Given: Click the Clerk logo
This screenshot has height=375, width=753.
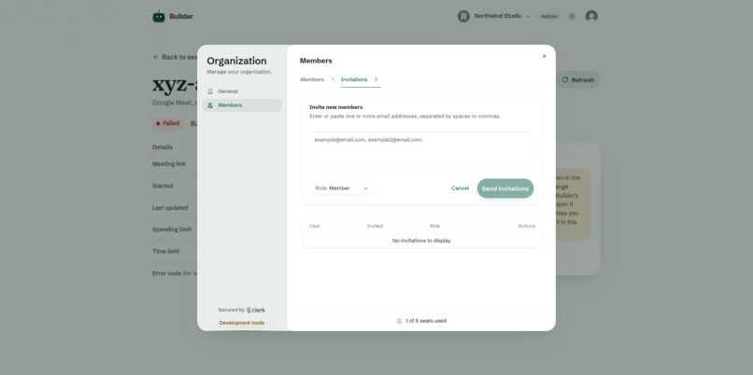Looking at the screenshot, I should click(256, 310).
